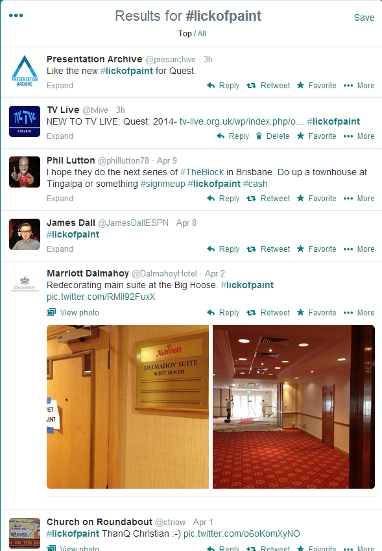The height and width of the screenshot is (551, 382).
Task: Expand Phil Lutton's tweet
Action: click(60, 199)
